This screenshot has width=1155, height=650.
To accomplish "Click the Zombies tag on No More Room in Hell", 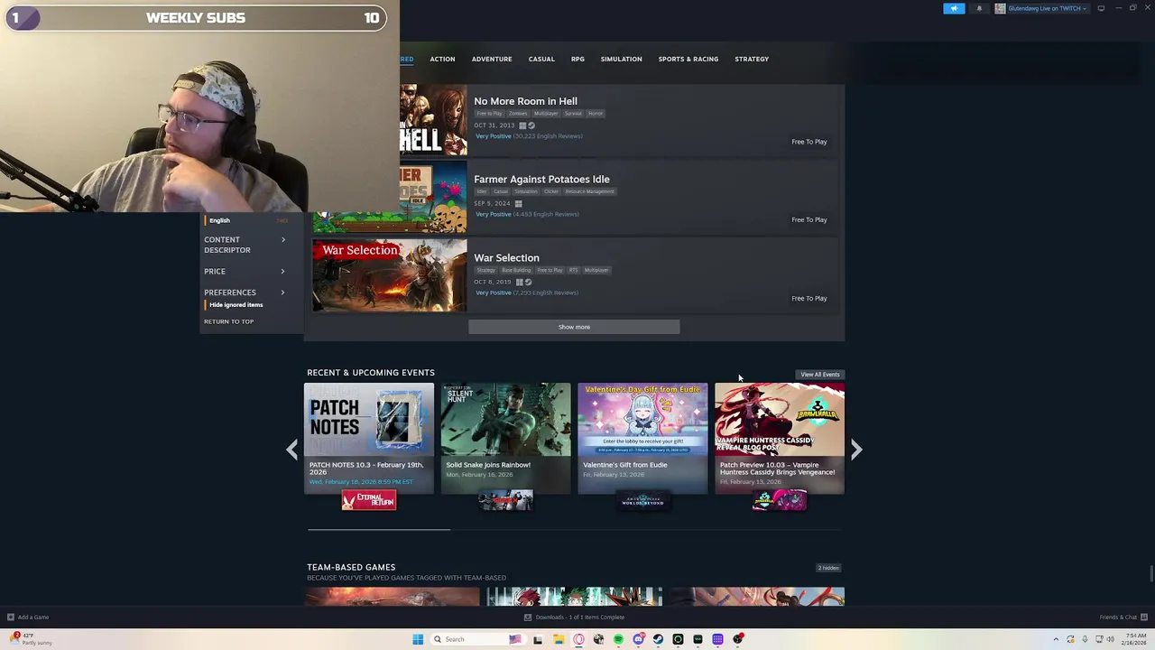I will coord(518,114).
